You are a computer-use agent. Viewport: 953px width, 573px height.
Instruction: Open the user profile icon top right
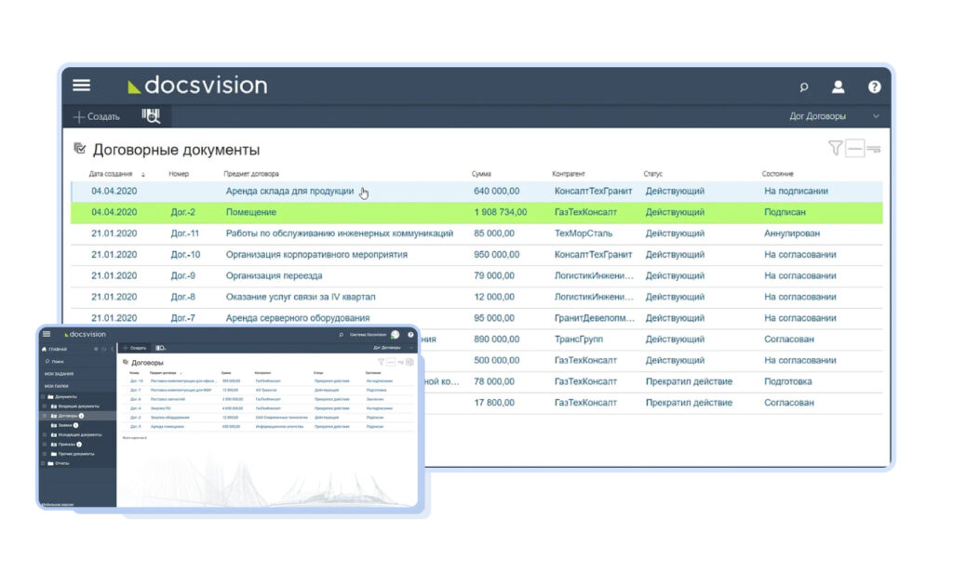[839, 87]
